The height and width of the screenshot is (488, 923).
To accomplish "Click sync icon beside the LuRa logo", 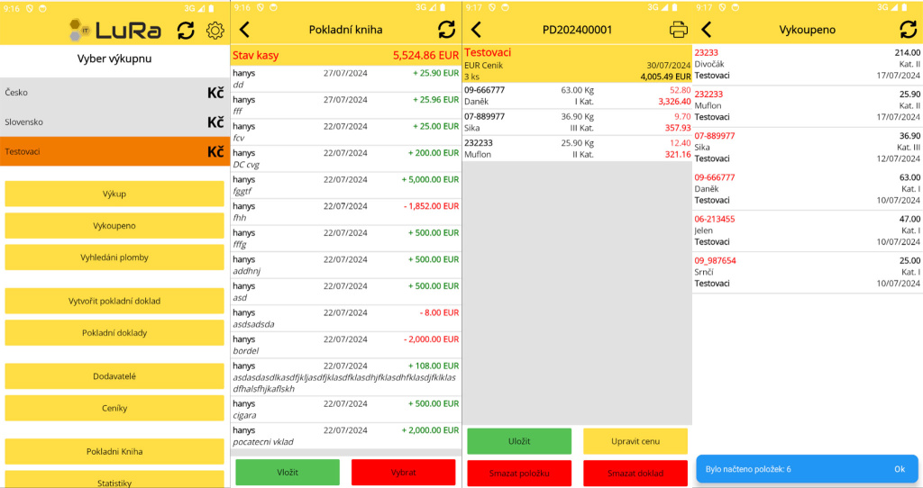I will [x=186, y=31].
